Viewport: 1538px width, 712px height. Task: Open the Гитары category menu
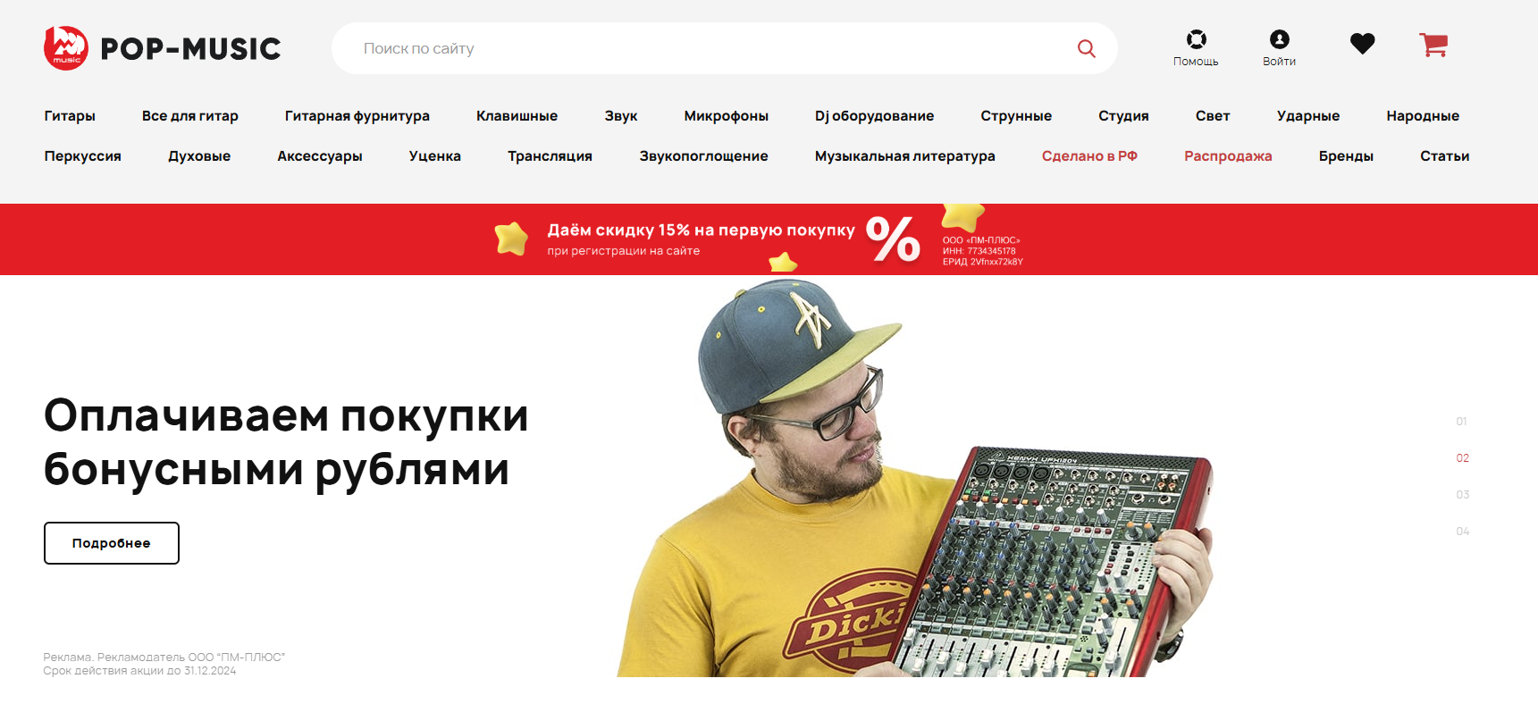click(x=70, y=116)
